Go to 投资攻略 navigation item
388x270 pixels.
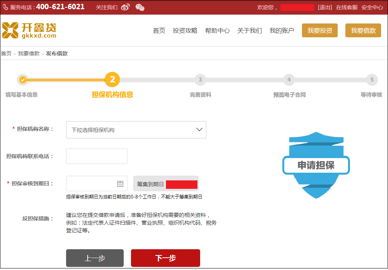click(x=185, y=31)
